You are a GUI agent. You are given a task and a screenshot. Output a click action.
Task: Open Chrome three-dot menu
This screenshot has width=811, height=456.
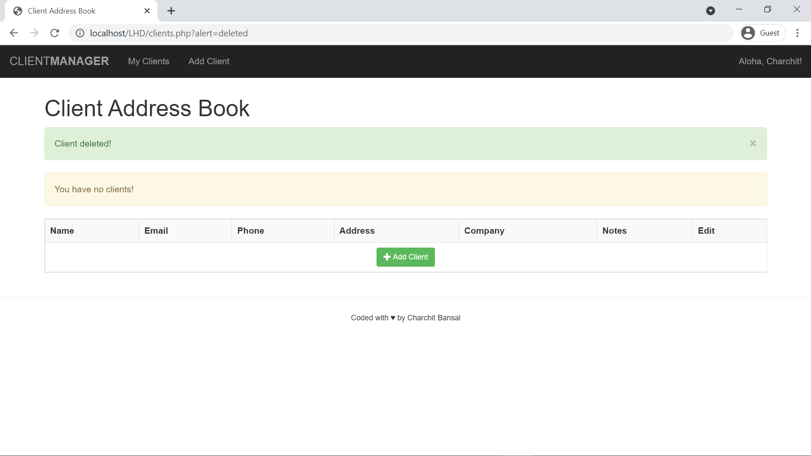[x=797, y=33]
